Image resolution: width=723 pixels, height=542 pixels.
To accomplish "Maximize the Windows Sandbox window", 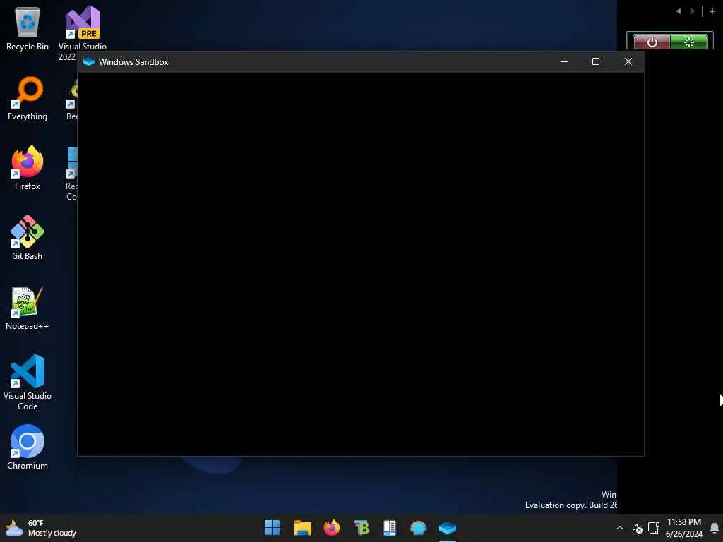I will 596,61.
